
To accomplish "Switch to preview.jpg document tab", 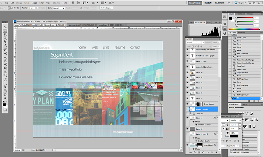I will pyautogui.click(x=81, y=25).
